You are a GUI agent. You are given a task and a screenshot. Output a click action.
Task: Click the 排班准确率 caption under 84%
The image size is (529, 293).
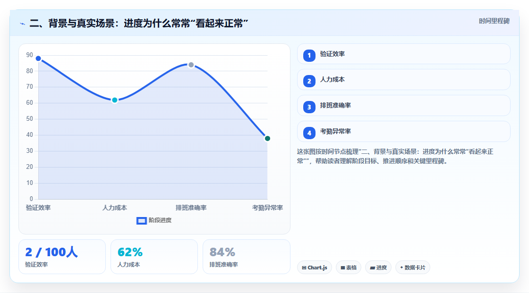pyautogui.click(x=224, y=265)
